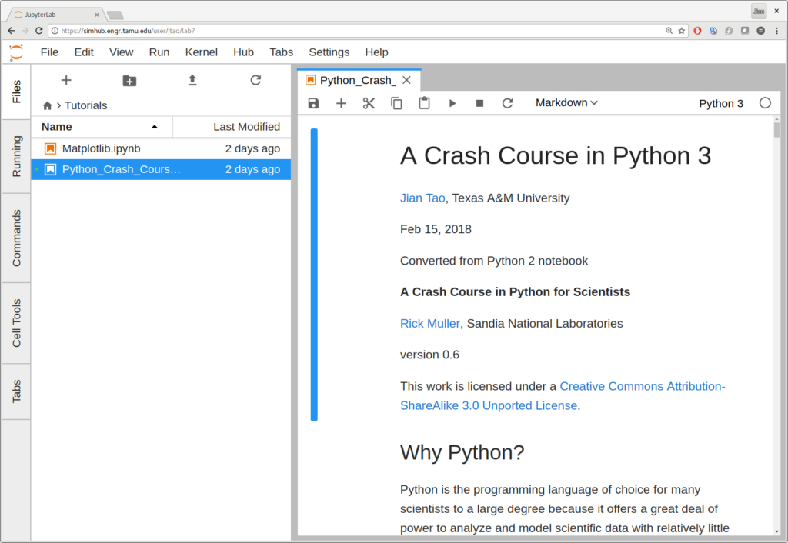Switch to the Running sidebar tab

pos(16,156)
